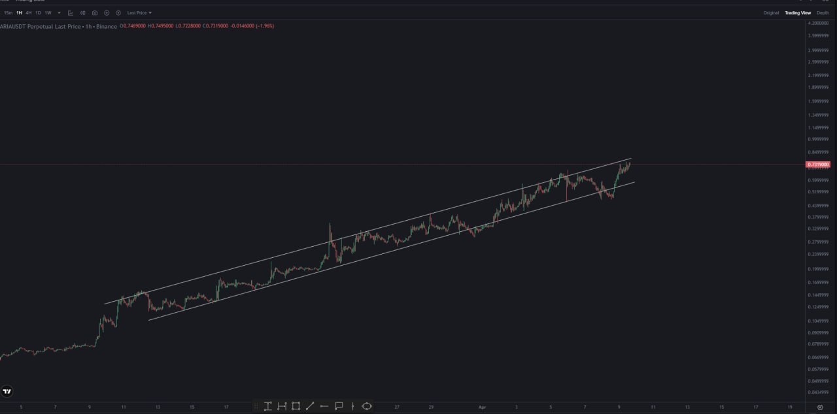837x414 pixels.
Task: Open the indicators chart icon
Action: tap(71, 12)
